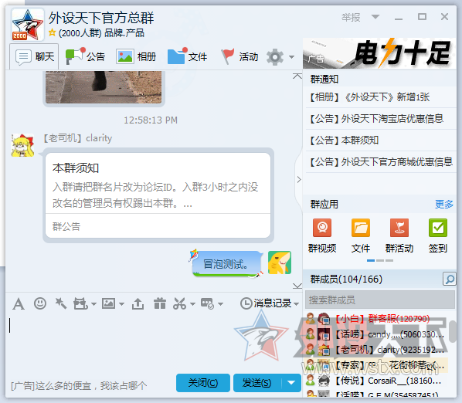Expand the picture options arrow
This screenshot has height=403, width=462.
[x=121, y=304]
